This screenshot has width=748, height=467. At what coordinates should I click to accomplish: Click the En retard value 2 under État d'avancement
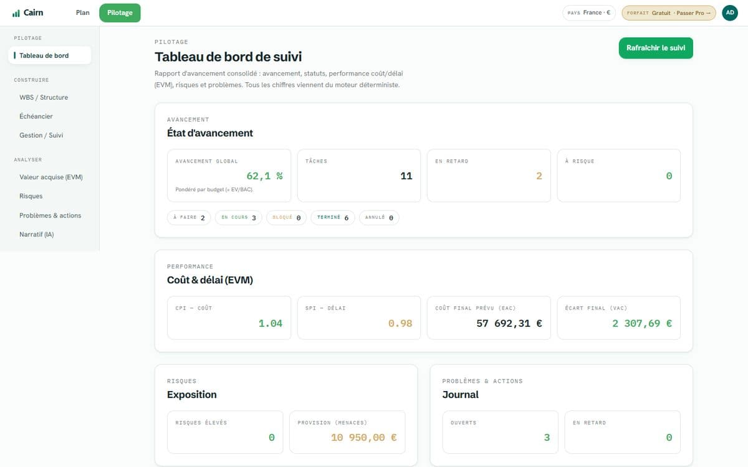click(539, 176)
